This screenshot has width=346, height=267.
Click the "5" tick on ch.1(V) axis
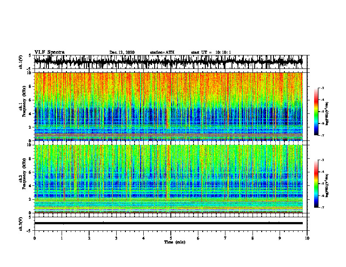click(30, 55)
